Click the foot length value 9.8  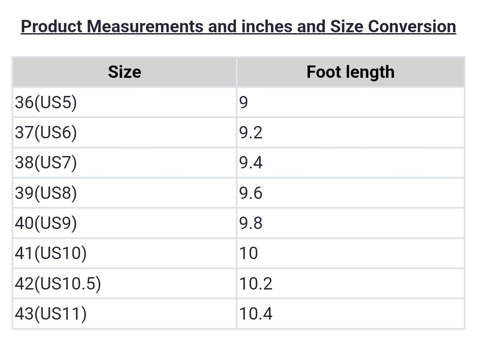coord(251,223)
